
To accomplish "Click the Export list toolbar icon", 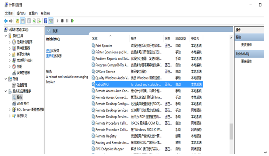I will pos(39,21).
